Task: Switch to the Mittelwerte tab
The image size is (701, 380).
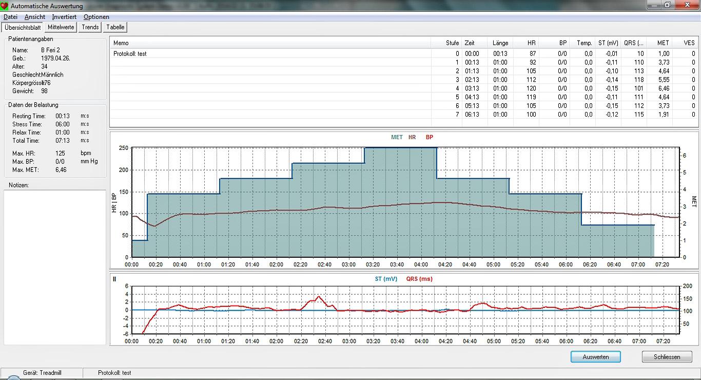Action: pyautogui.click(x=61, y=27)
